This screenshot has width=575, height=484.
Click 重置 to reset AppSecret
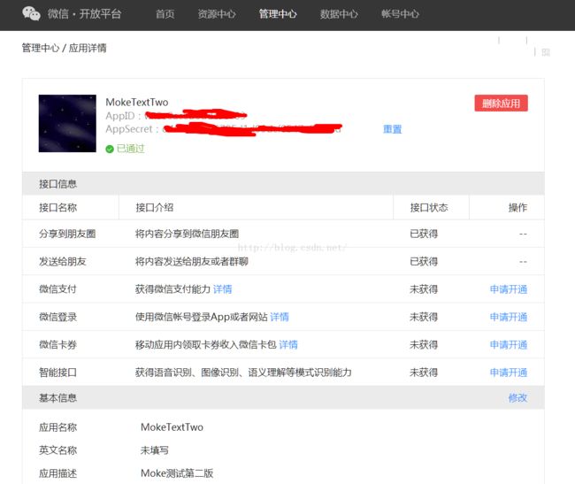coord(393,129)
